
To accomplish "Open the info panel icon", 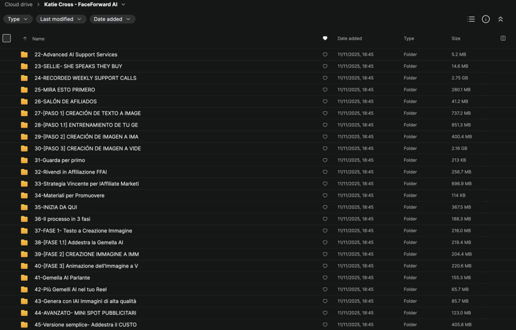I will [486, 19].
